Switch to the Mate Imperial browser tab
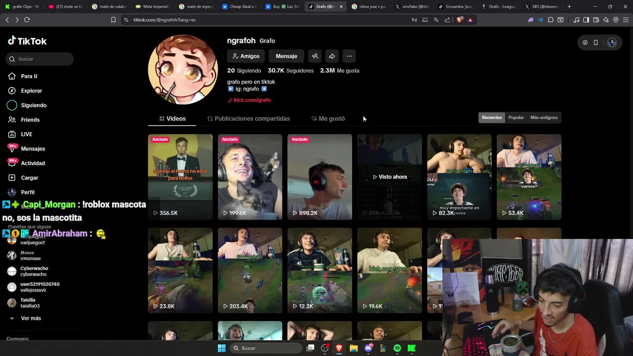The height and width of the screenshot is (356, 633). [x=152, y=6]
